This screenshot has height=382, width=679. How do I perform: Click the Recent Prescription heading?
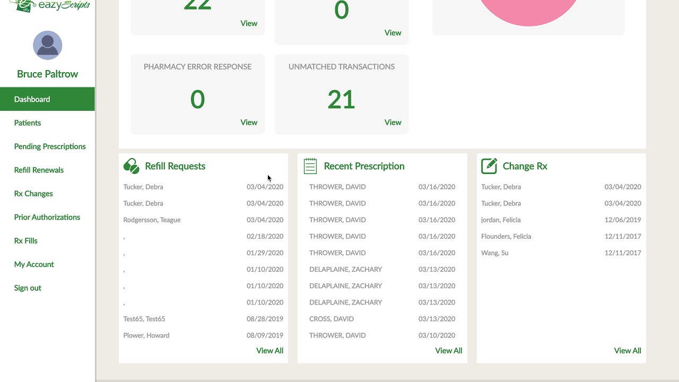coord(364,166)
